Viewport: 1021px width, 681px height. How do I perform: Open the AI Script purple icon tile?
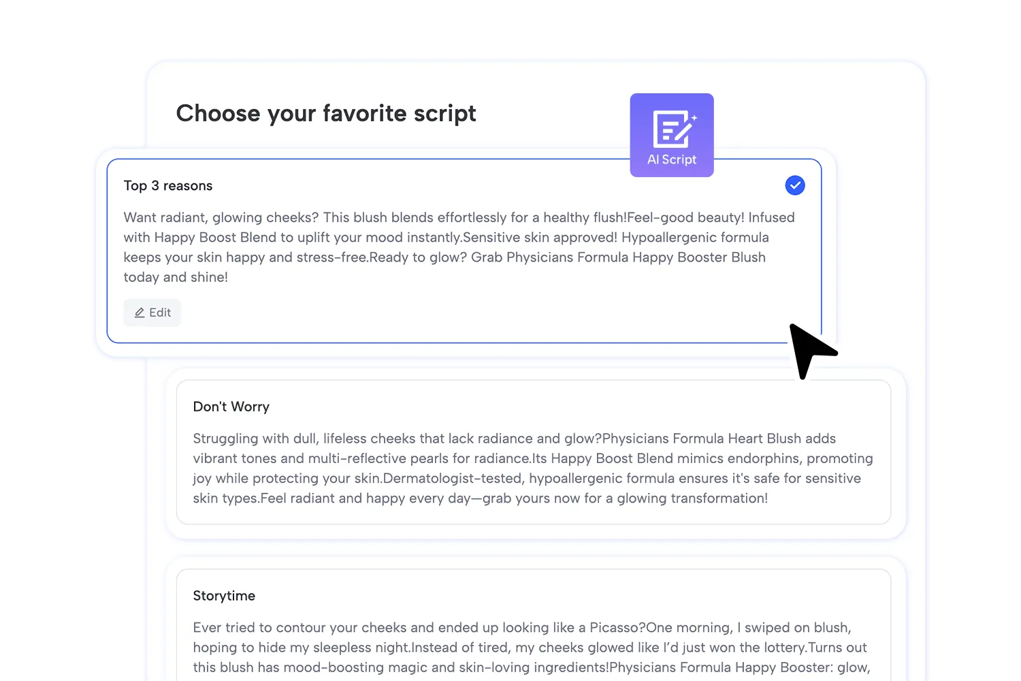pos(672,135)
